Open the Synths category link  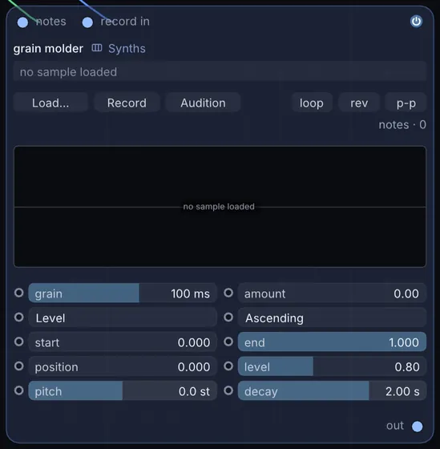[127, 48]
